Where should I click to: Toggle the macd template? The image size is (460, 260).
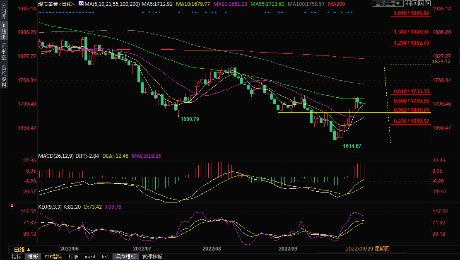coord(90,257)
